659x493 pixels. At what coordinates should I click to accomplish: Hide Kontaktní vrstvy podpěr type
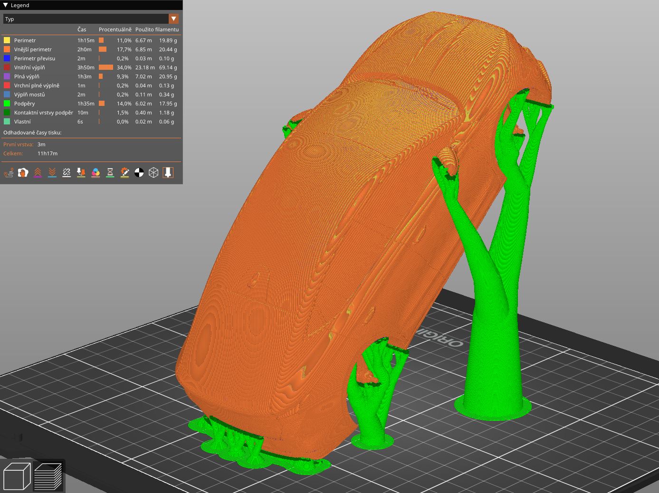point(91,113)
